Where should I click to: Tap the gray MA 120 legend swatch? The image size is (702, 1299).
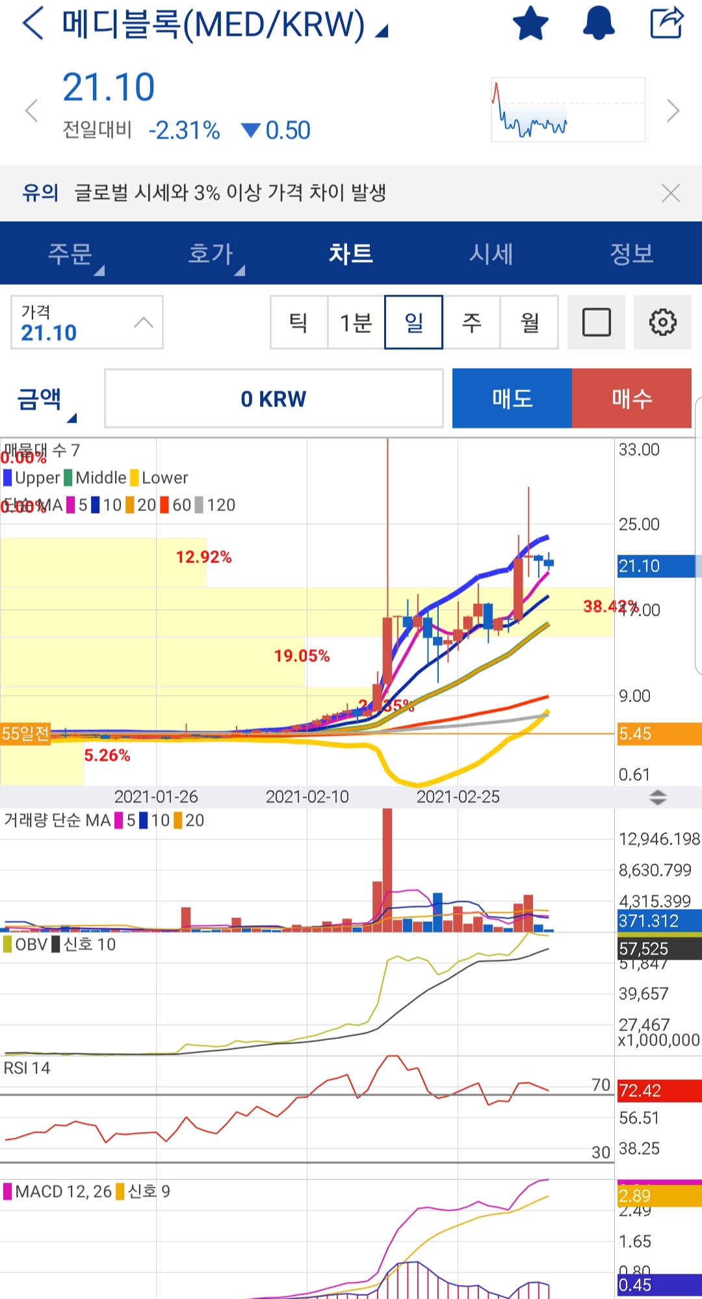[199, 505]
